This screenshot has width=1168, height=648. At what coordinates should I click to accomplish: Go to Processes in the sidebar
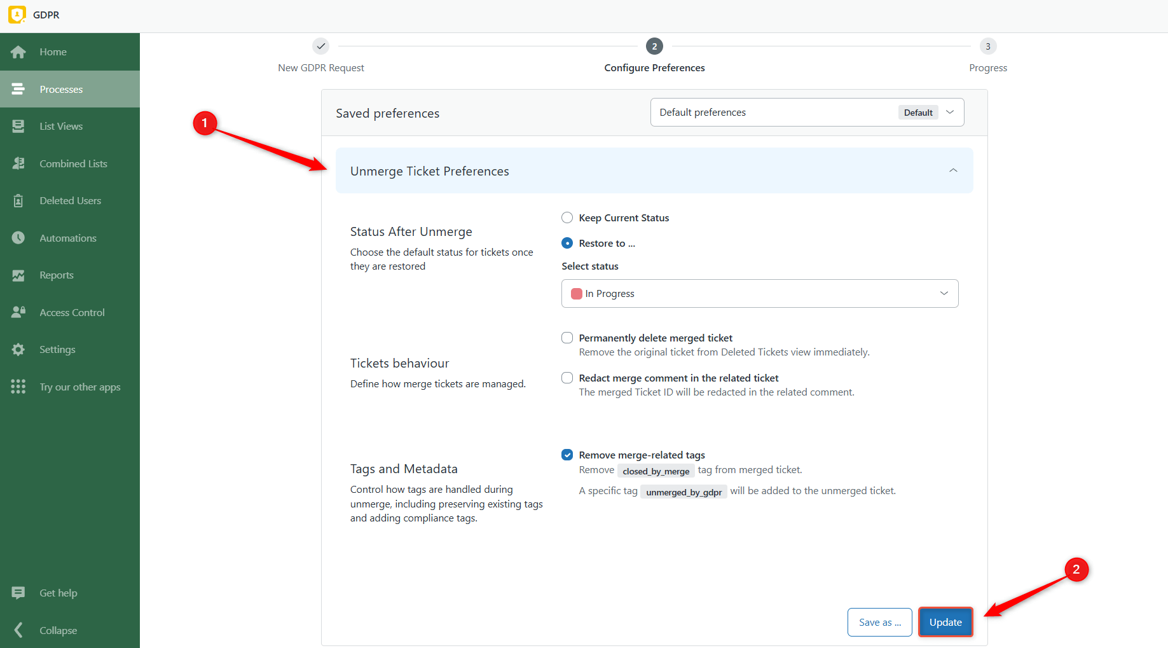click(x=61, y=90)
